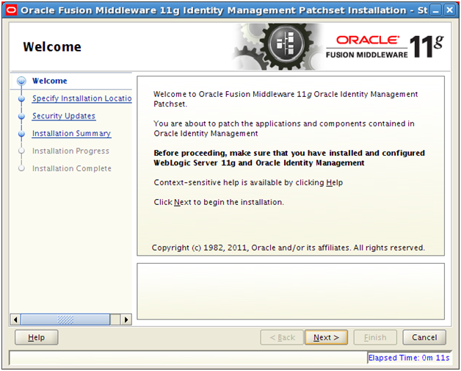
Task: Click the bullet beside Installation Complete
Action: pyautogui.click(x=21, y=168)
